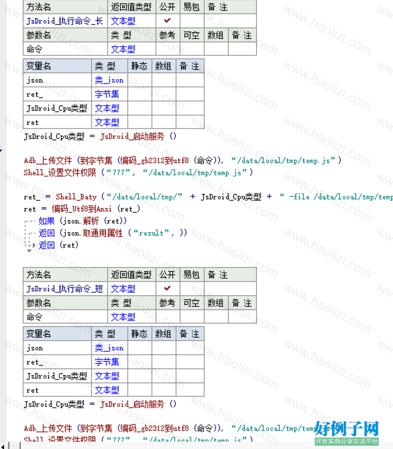Click 类_json type in 短 method table
Image resolution: width=393 pixels, height=449 pixels.
[x=109, y=348]
